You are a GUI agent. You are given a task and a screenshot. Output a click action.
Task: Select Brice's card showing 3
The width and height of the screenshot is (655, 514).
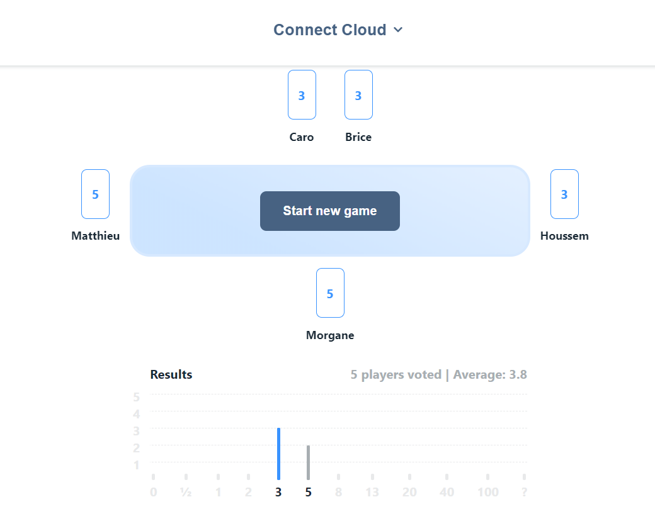[x=358, y=95]
